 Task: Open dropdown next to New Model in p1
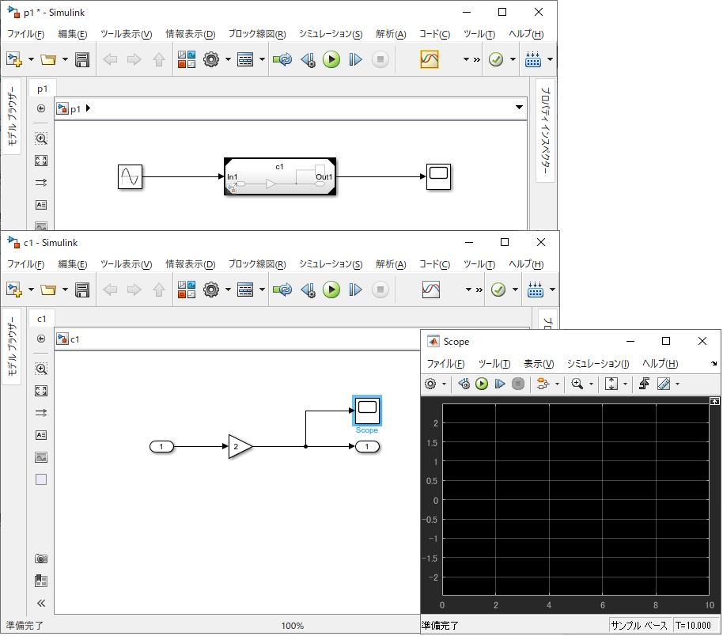click(31, 59)
